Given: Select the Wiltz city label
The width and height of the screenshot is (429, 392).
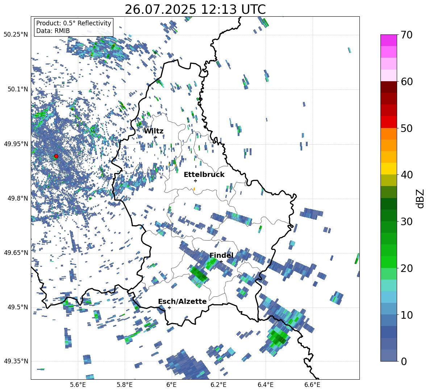Looking at the screenshot, I should pos(154,131).
